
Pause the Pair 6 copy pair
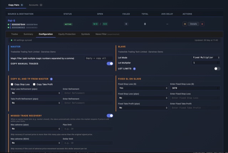coord(185,24)
